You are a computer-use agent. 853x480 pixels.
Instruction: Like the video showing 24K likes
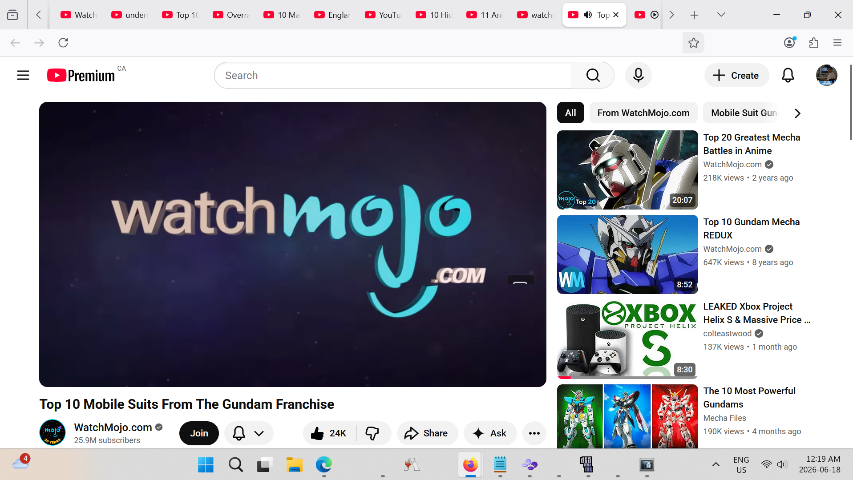coord(329,433)
